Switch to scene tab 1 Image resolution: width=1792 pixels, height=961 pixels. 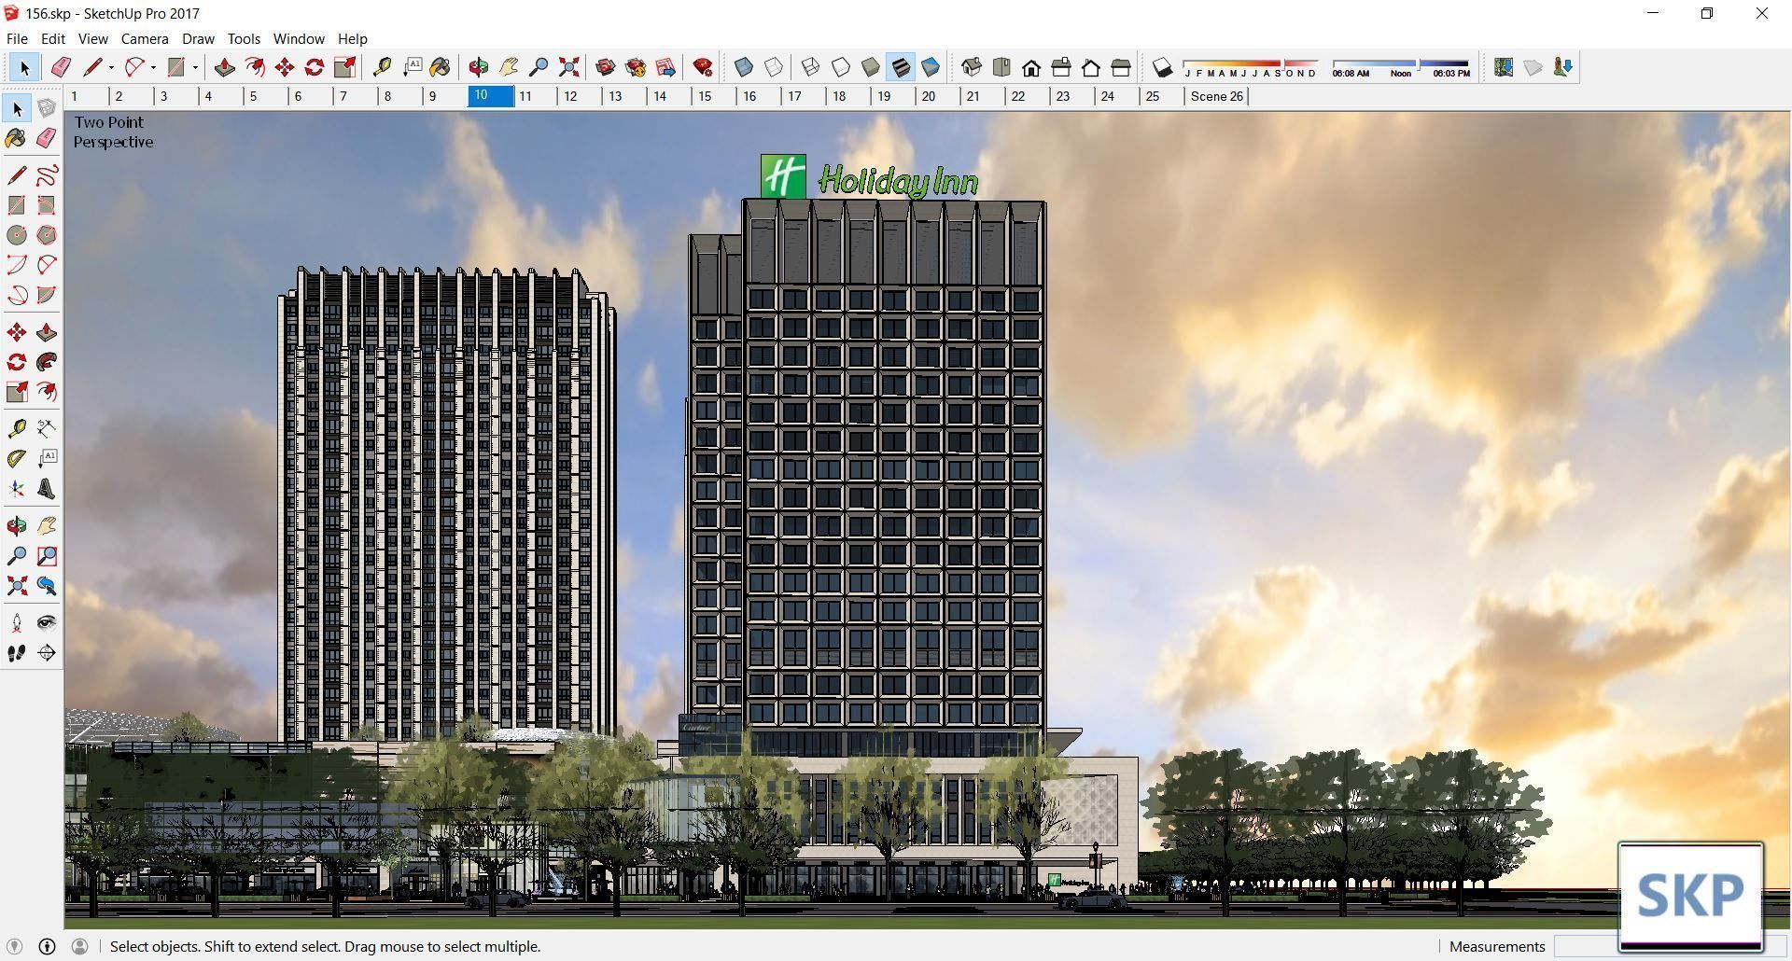coord(87,96)
